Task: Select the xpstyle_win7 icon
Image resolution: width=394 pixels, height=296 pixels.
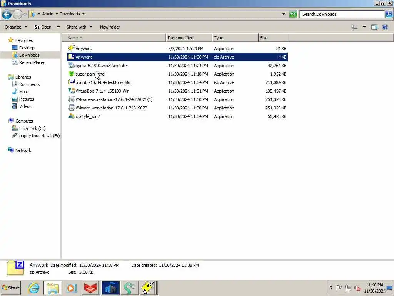Action: 71,116
